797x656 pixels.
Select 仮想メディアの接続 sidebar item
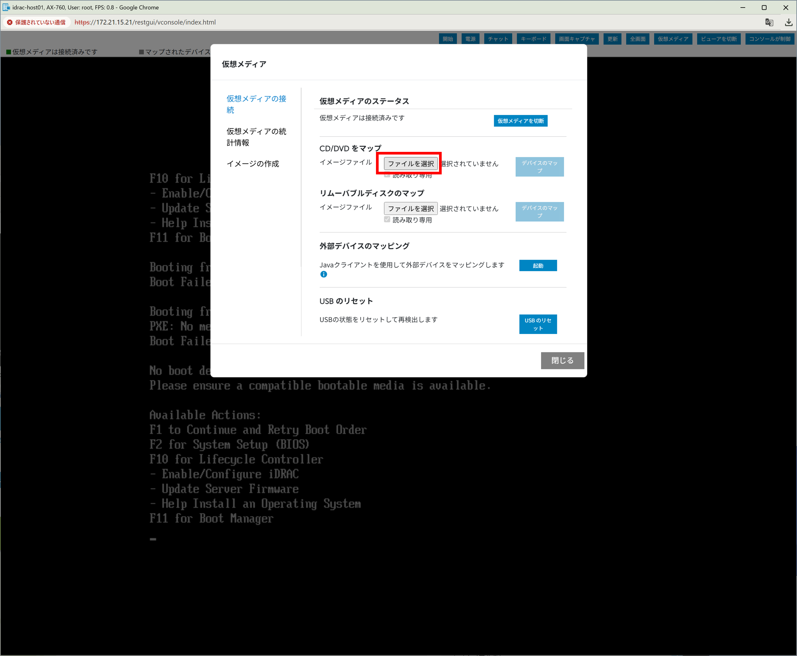tap(256, 104)
